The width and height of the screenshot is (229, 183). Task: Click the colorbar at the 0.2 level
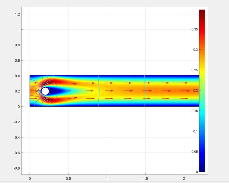tap(202, 91)
